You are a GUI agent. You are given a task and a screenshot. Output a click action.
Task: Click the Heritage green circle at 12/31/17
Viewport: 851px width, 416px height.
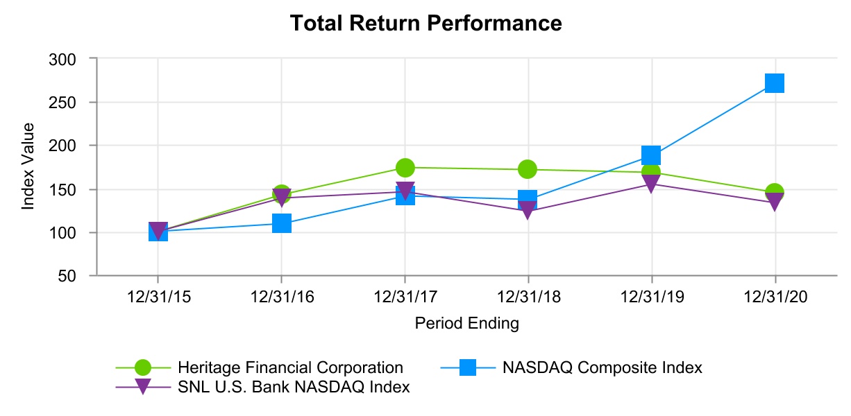[x=405, y=168]
